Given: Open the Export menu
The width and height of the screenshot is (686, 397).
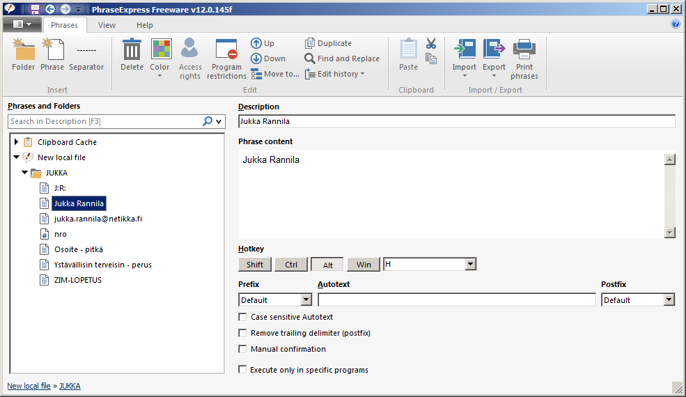Looking at the screenshot, I should [494, 59].
